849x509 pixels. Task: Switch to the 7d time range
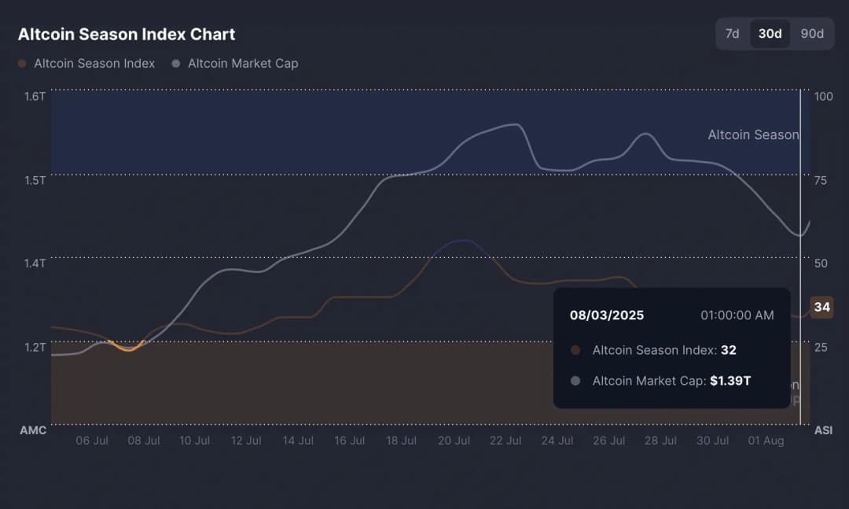[732, 34]
